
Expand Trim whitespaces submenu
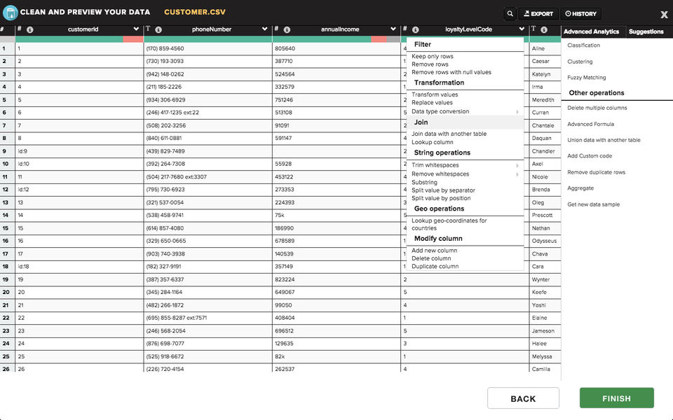coord(517,165)
